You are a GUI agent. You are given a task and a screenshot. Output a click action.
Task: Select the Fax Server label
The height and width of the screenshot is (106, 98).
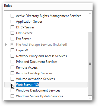[23, 39]
